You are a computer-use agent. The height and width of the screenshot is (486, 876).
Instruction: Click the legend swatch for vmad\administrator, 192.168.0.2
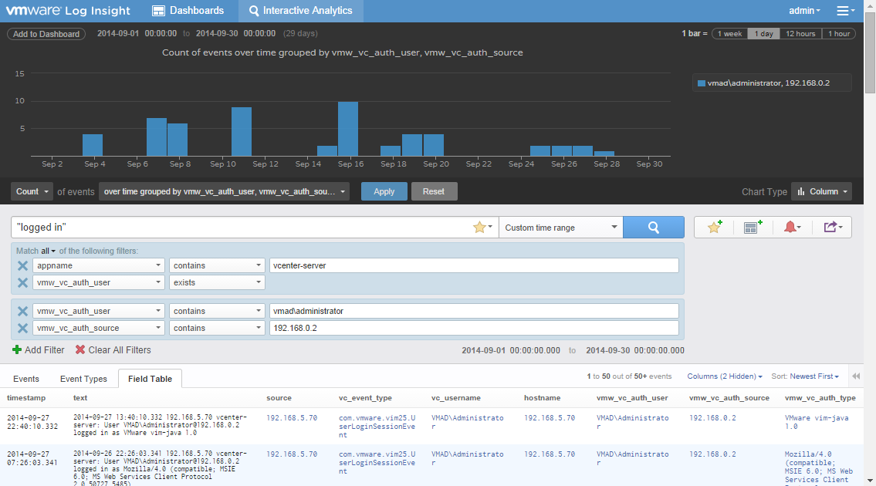[701, 83]
